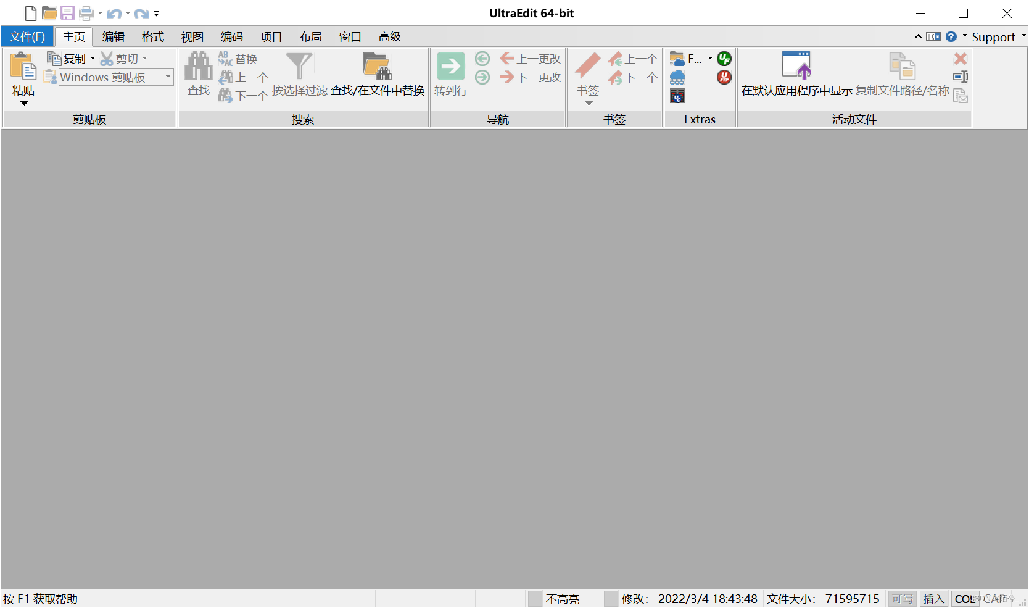Screen dimensions: 1029x608
Task: Click the FTP folder icon in Extras
Action: (677, 59)
